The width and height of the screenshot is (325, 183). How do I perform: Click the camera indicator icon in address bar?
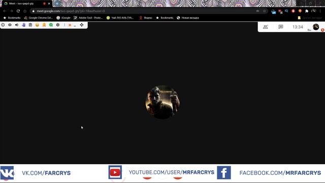pos(257,11)
